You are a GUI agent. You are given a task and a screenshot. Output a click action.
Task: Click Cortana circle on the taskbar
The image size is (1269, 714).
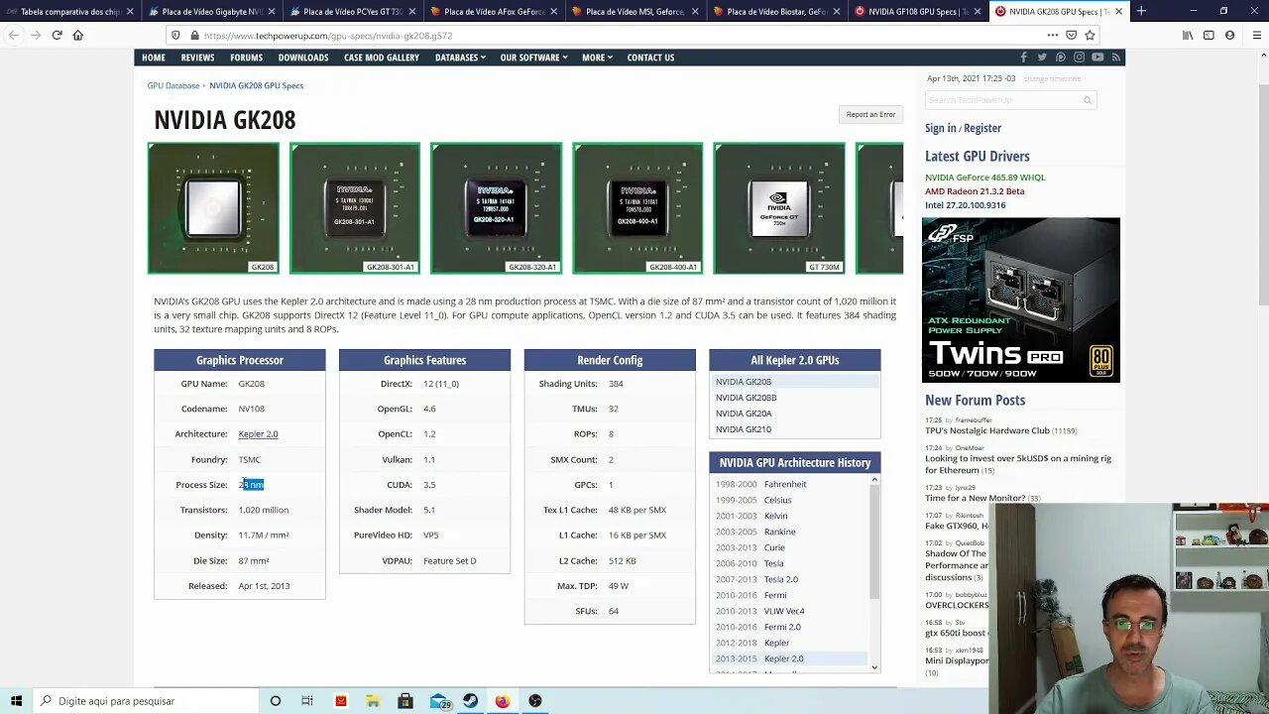[x=276, y=701]
